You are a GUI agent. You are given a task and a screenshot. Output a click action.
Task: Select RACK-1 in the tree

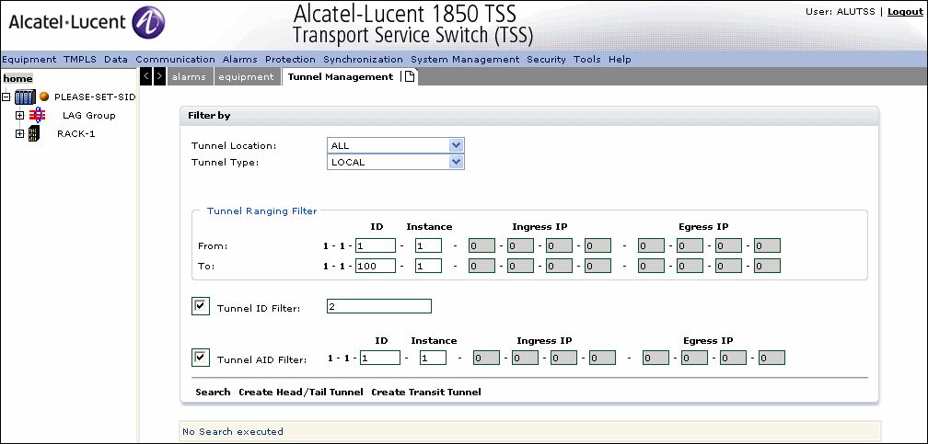pyautogui.click(x=75, y=133)
